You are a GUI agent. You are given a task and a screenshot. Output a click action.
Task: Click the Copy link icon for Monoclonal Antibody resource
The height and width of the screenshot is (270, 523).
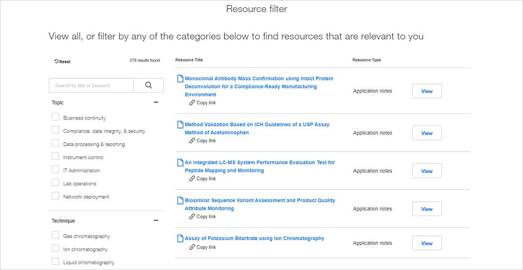tap(191, 103)
